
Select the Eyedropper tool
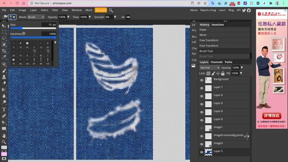[4, 57]
